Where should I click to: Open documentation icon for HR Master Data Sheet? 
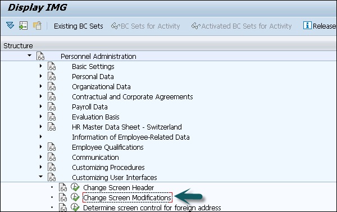[52, 127]
